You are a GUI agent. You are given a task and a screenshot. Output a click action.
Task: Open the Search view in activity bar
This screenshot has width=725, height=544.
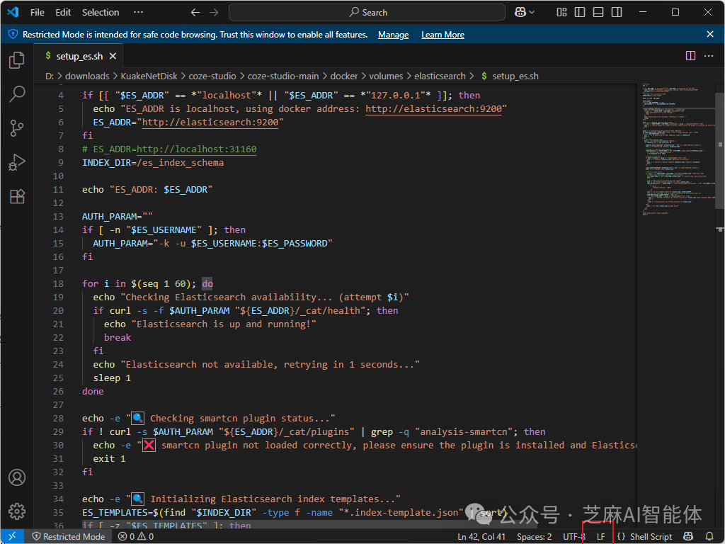click(17, 94)
